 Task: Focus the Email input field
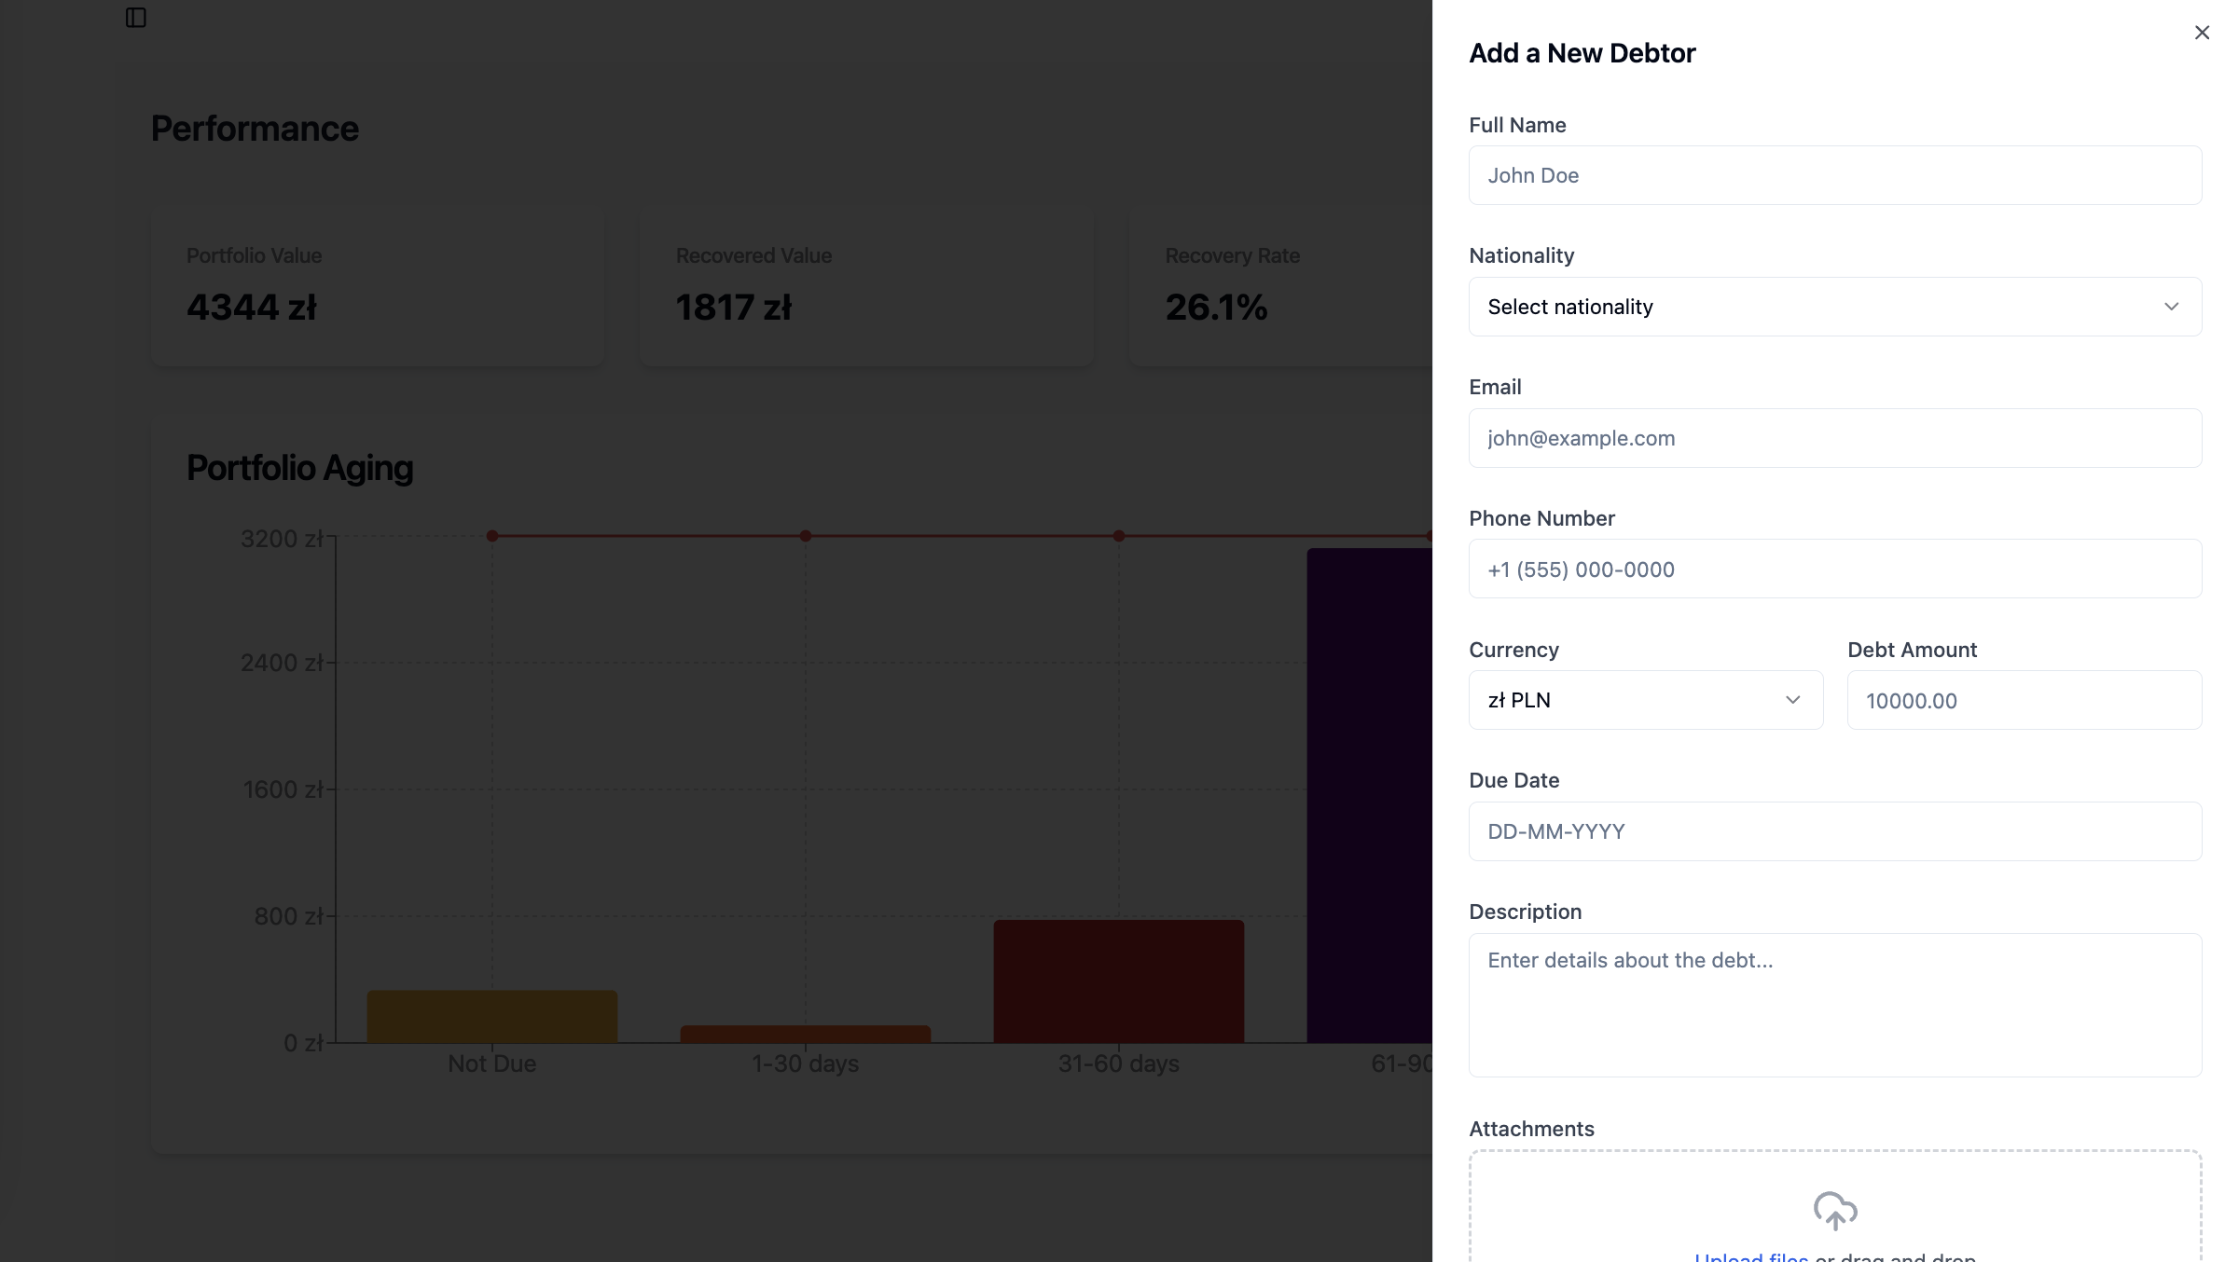(1834, 438)
